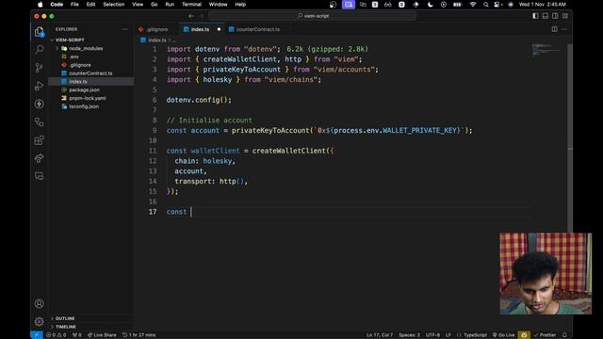
Task: Open the chat panel icon in activity bar
Action: point(40,176)
